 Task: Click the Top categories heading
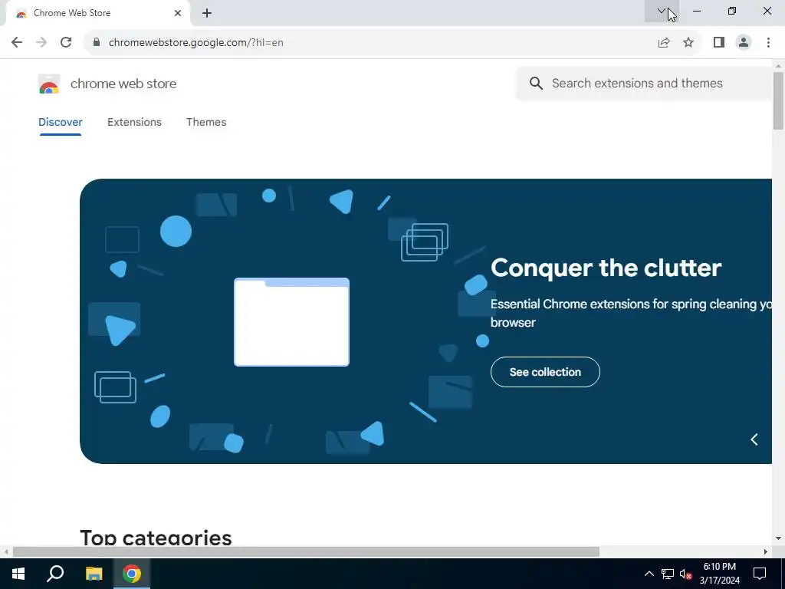pyautogui.click(x=156, y=538)
